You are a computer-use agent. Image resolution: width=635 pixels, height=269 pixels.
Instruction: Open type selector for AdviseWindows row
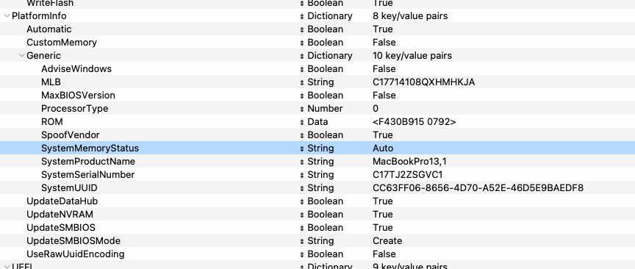tap(302, 69)
